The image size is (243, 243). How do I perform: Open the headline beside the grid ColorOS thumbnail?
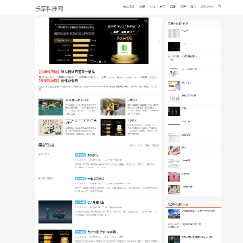132,120
